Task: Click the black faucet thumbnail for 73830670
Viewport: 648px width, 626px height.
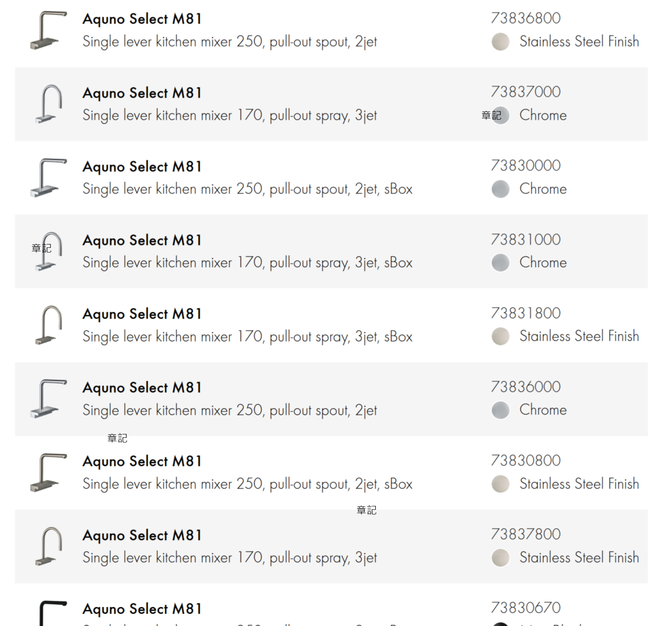Action: coord(52,613)
